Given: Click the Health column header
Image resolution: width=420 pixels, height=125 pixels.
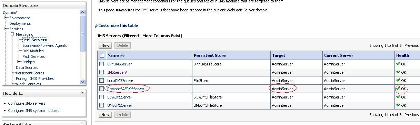Looking at the screenshot, I should (x=402, y=55).
